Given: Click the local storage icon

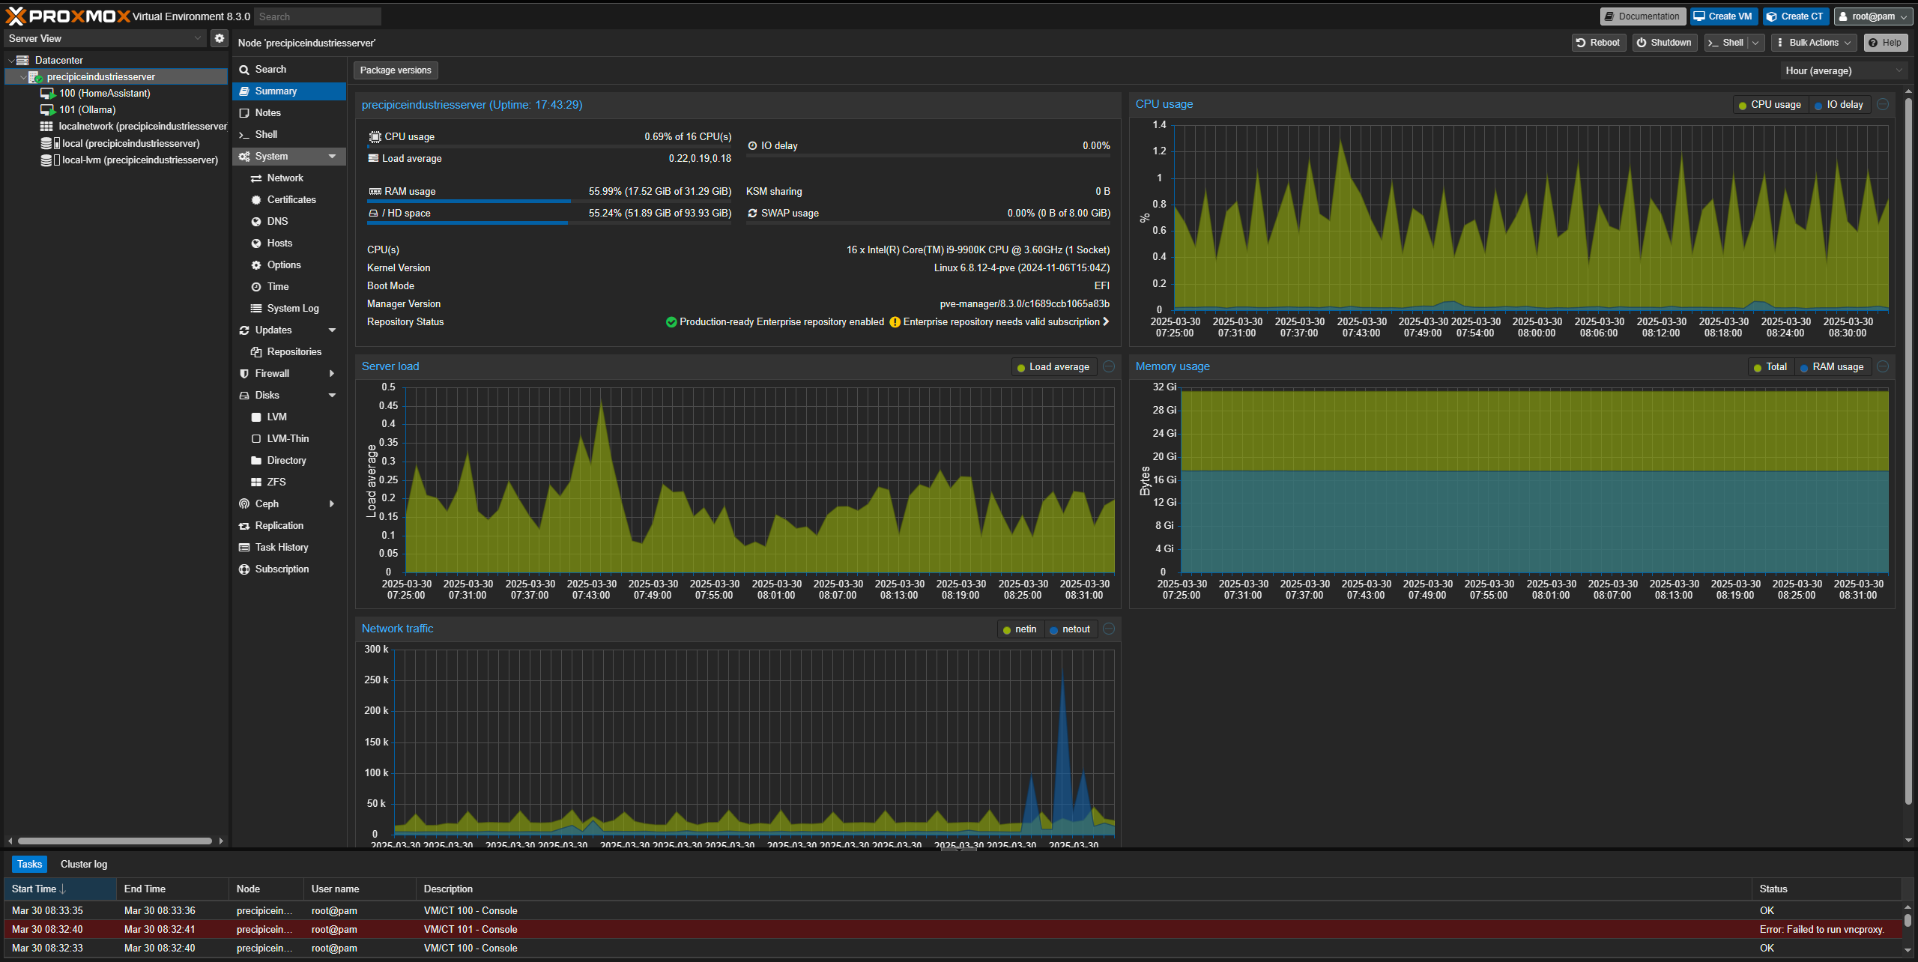Looking at the screenshot, I should [x=49, y=143].
